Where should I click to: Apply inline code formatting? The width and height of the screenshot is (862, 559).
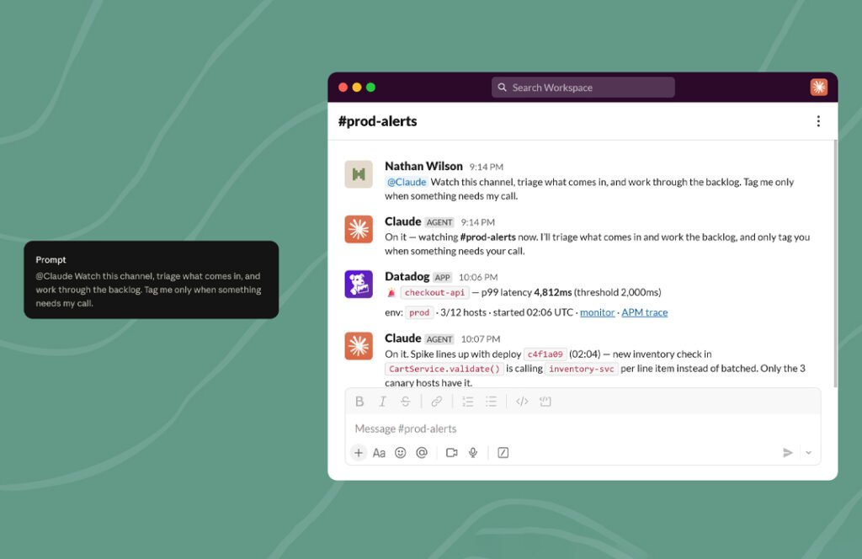(522, 402)
